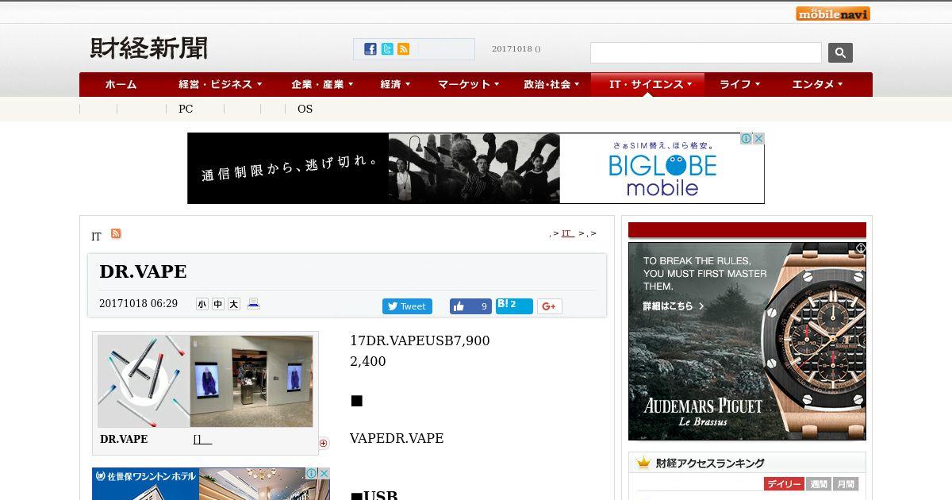Viewport: 952px width, 500px height.
Task: Click the DR.VAPE article headline
Action: [143, 271]
